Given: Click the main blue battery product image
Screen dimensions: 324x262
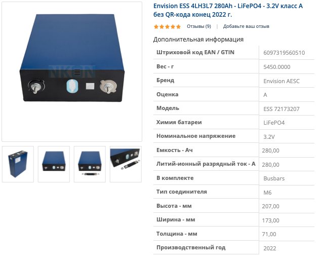Looking at the screenshot, I should 72,72.
